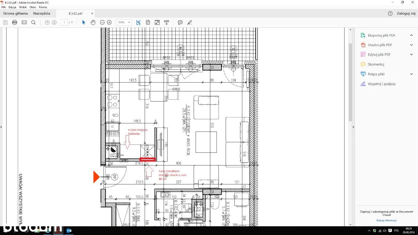Open the Widok menu

[x=23, y=7]
